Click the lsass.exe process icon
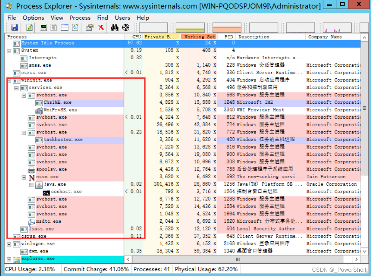371x276 pixels. coord(24,229)
